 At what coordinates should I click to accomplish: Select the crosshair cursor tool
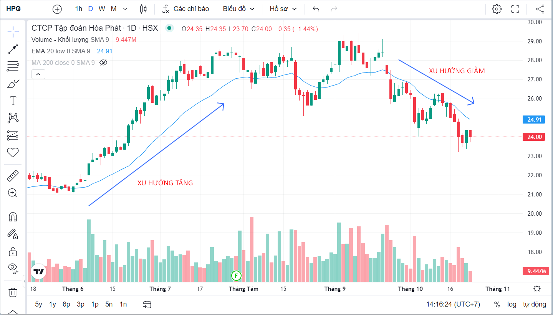point(13,32)
